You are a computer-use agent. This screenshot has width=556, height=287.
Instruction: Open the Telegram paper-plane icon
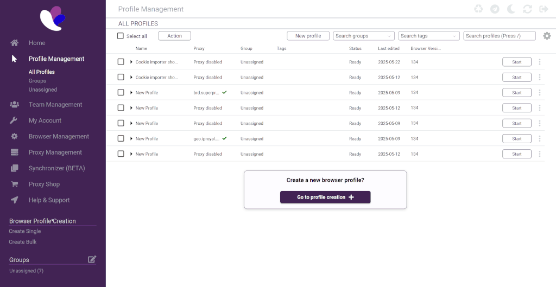[x=495, y=9]
